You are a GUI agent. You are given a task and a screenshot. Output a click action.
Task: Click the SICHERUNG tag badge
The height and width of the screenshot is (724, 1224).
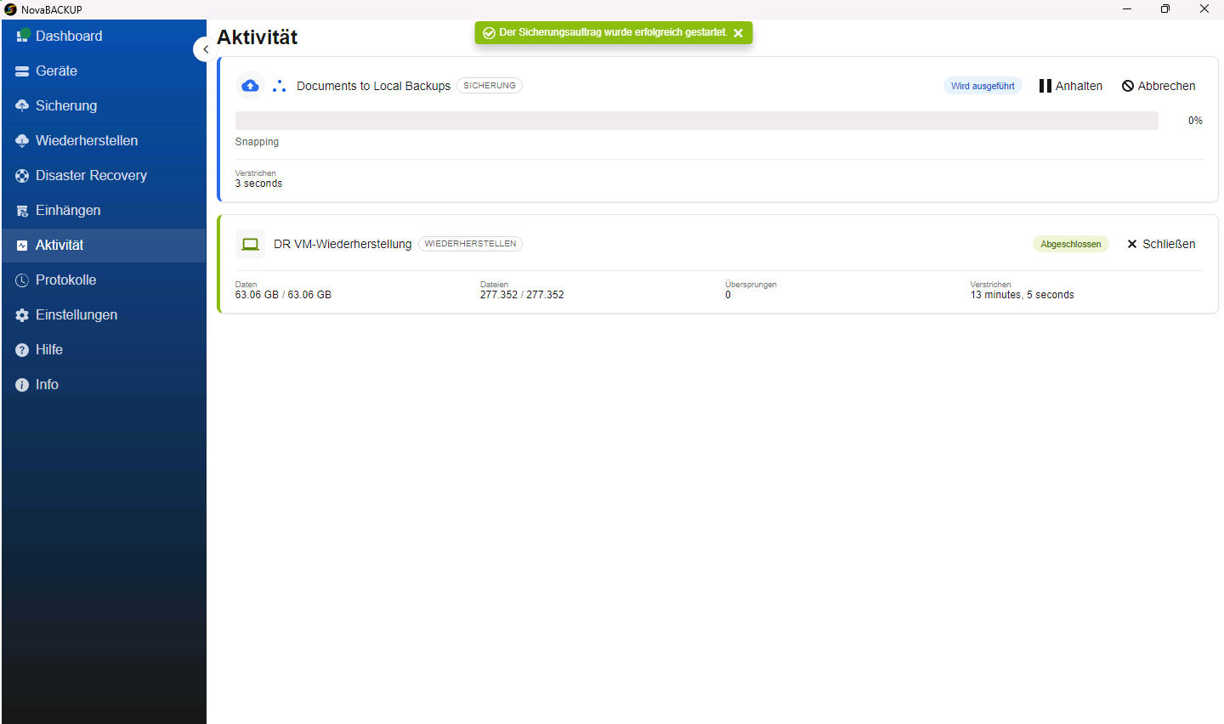click(x=490, y=86)
